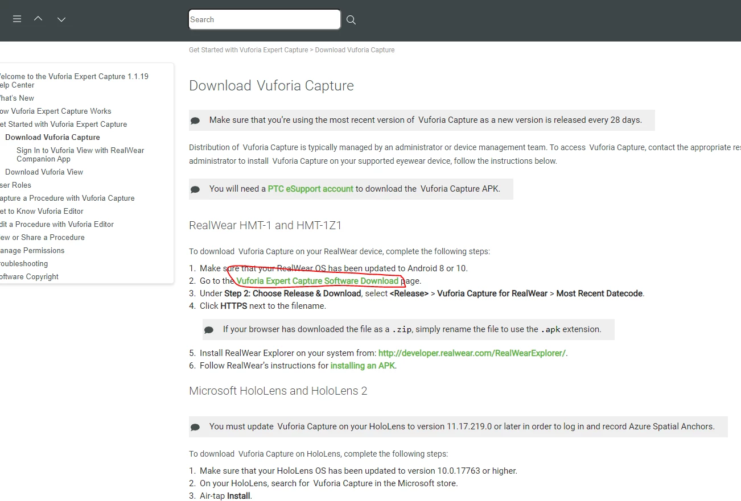Click note icon beside PTC eSupport message

(x=195, y=189)
